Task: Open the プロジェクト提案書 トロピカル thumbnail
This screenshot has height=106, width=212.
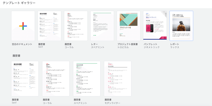Action: point(129,26)
